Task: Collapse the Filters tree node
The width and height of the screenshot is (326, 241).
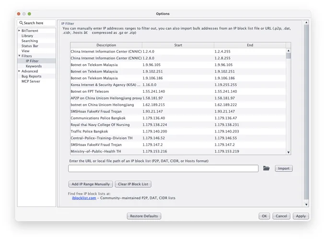Action: pos(19,56)
